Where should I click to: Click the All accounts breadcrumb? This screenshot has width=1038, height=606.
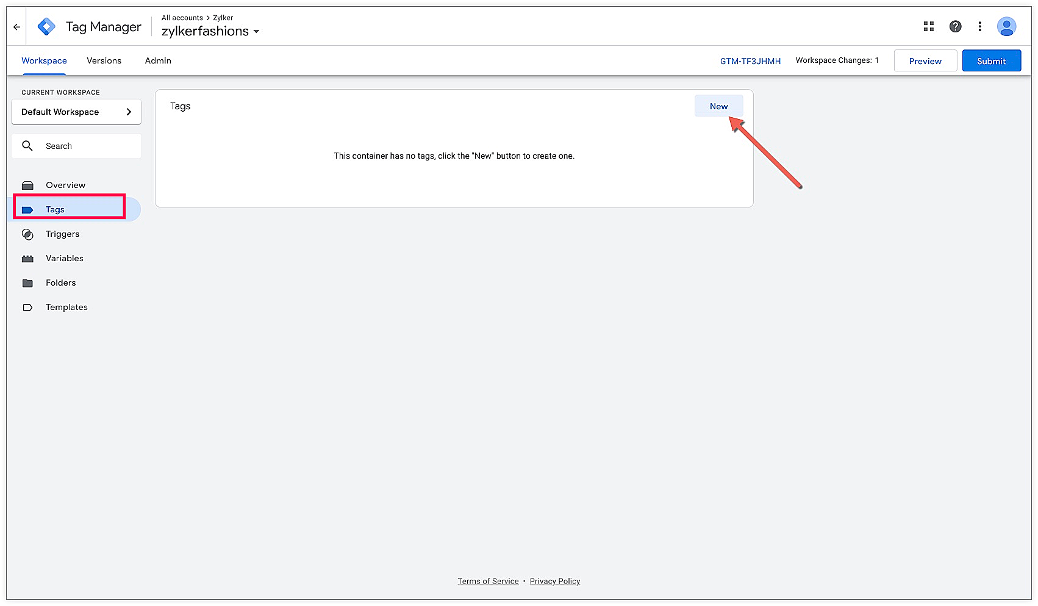182,18
